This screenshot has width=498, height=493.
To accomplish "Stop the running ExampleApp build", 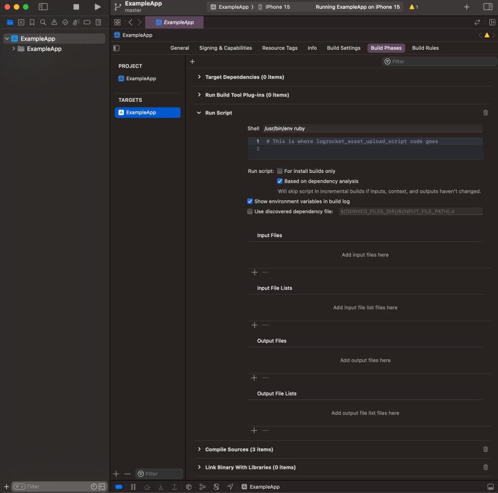I will click(x=76, y=7).
